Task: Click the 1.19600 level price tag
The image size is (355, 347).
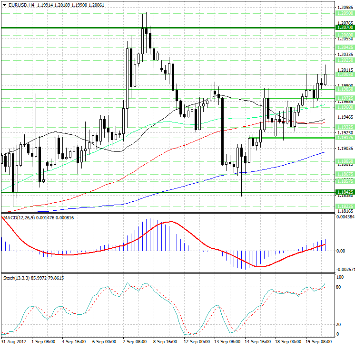Action: [345, 107]
